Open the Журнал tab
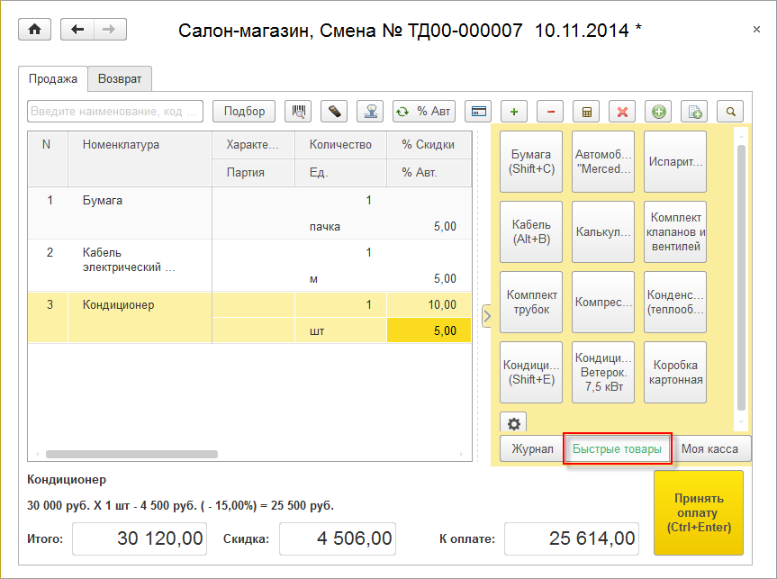Viewport: 777px width, 579px height. [532, 448]
